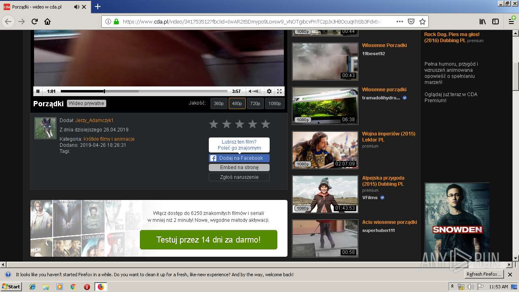This screenshot has width=519, height=292.
Task: Open Alpejska przygoda thumbnail 01:43:53
Action: pos(325,194)
